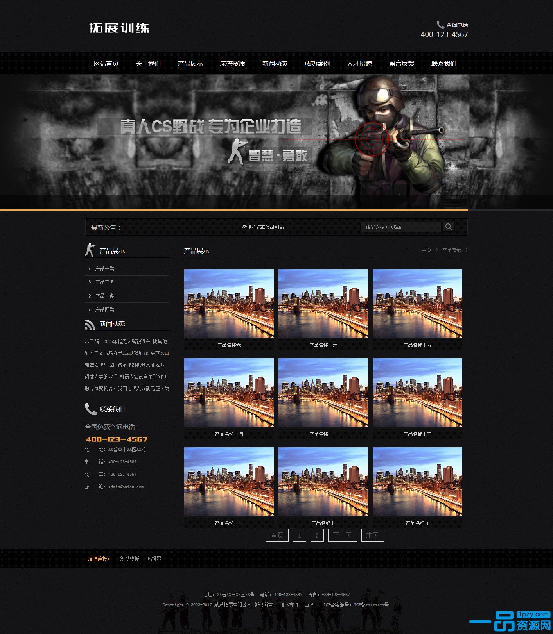The image size is (553, 634).
Task: Click the header phone number 400-123-4567
Action: (x=444, y=34)
